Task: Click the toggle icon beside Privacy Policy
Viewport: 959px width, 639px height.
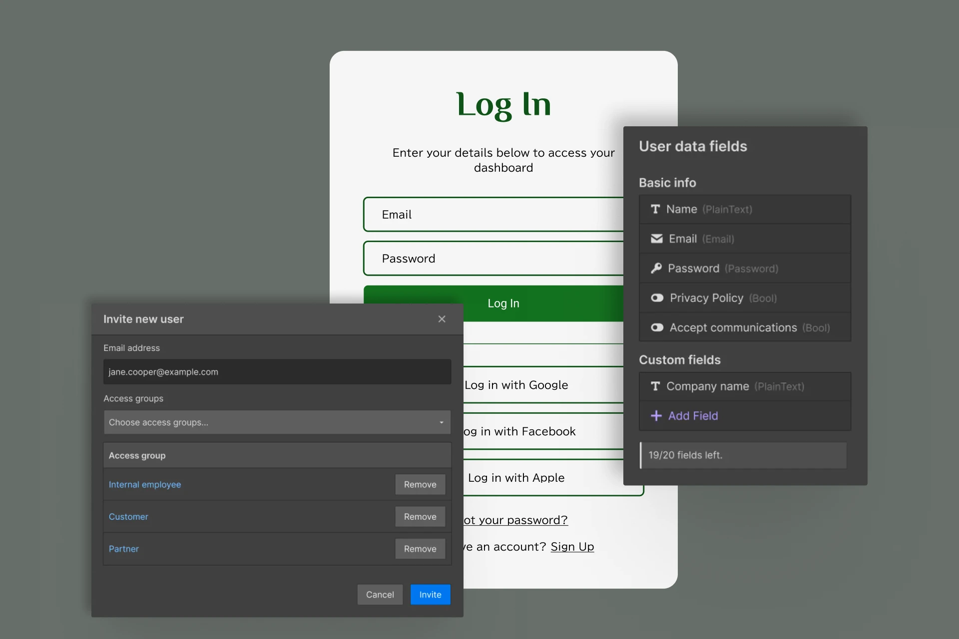Action: pos(657,298)
